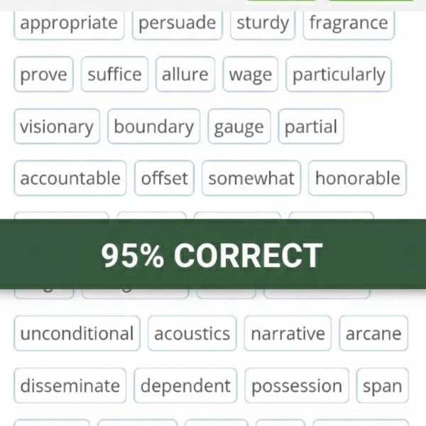The image size is (426, 426).
Task: Choose the 'fragrance' word chip
Action: pyautogui.click(x=349, y=23)
